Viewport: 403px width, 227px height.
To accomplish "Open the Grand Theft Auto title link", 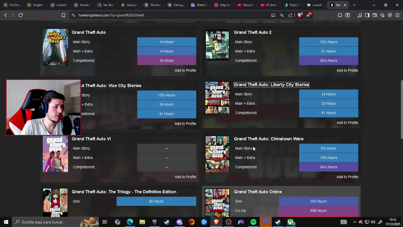I will (x=88, y=32).
